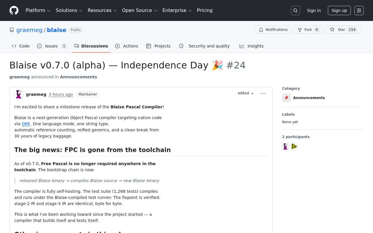Click the discussion number #24
373x233 pixels.
tap(236, 65)
